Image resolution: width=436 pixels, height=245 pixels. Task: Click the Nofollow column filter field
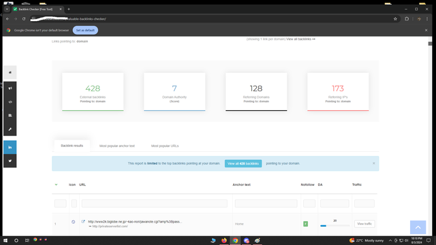coord(309,203)
